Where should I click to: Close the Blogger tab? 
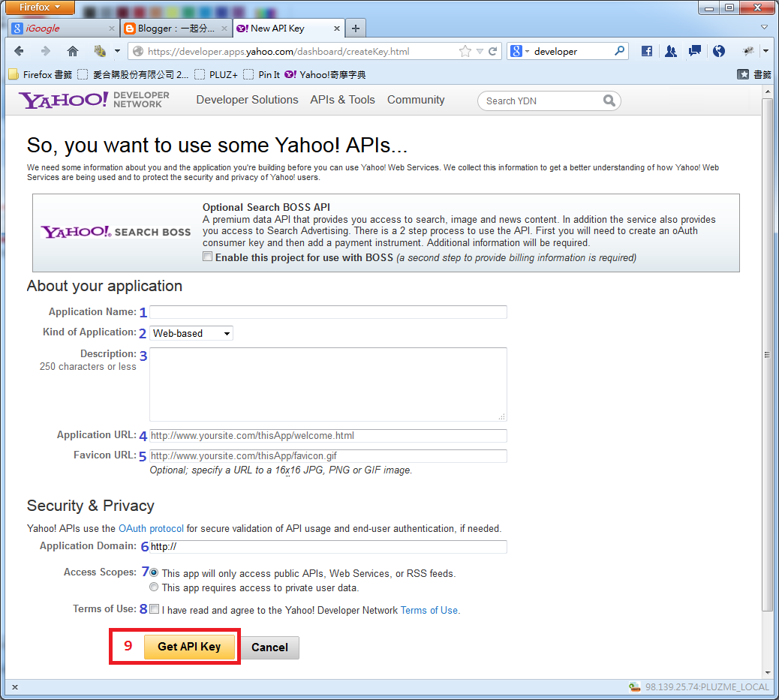(224, 29)
